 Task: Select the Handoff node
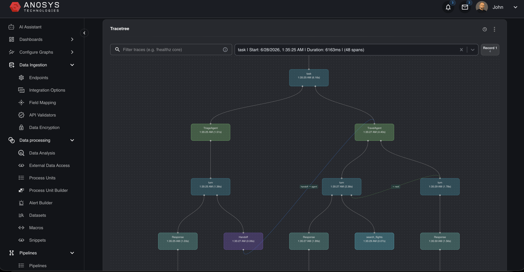tap(243, 241)
